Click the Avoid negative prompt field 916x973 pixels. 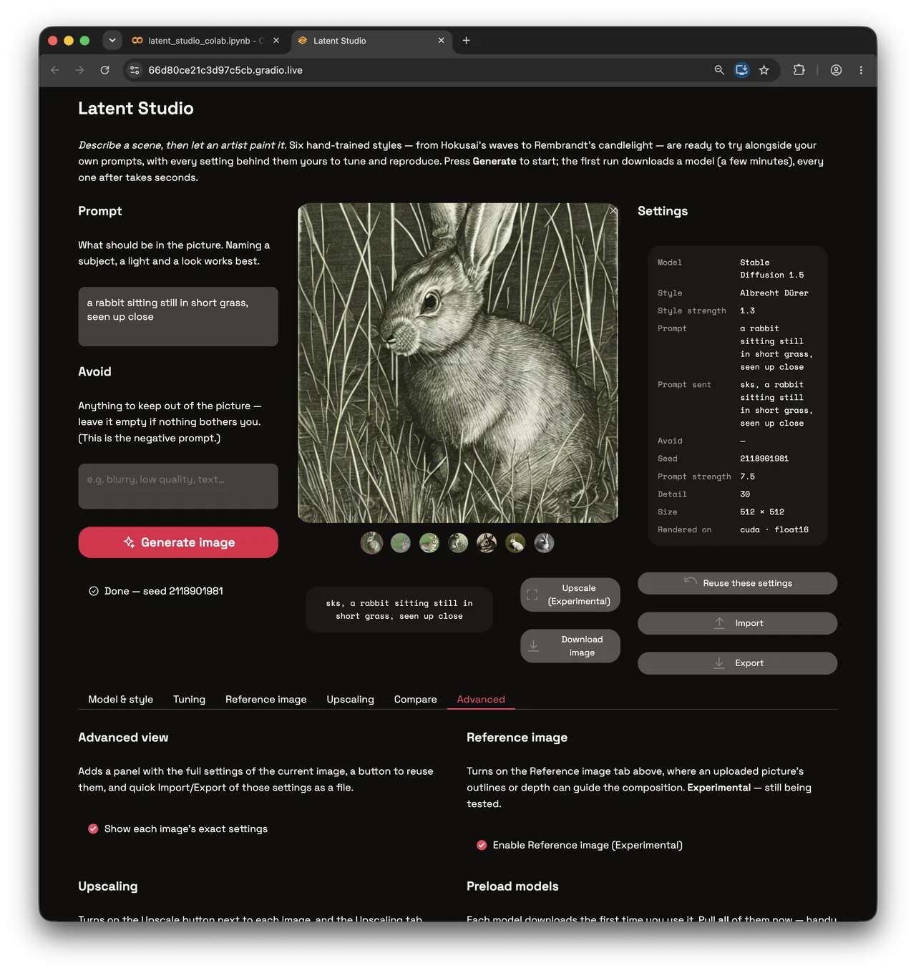click(178, 486)
